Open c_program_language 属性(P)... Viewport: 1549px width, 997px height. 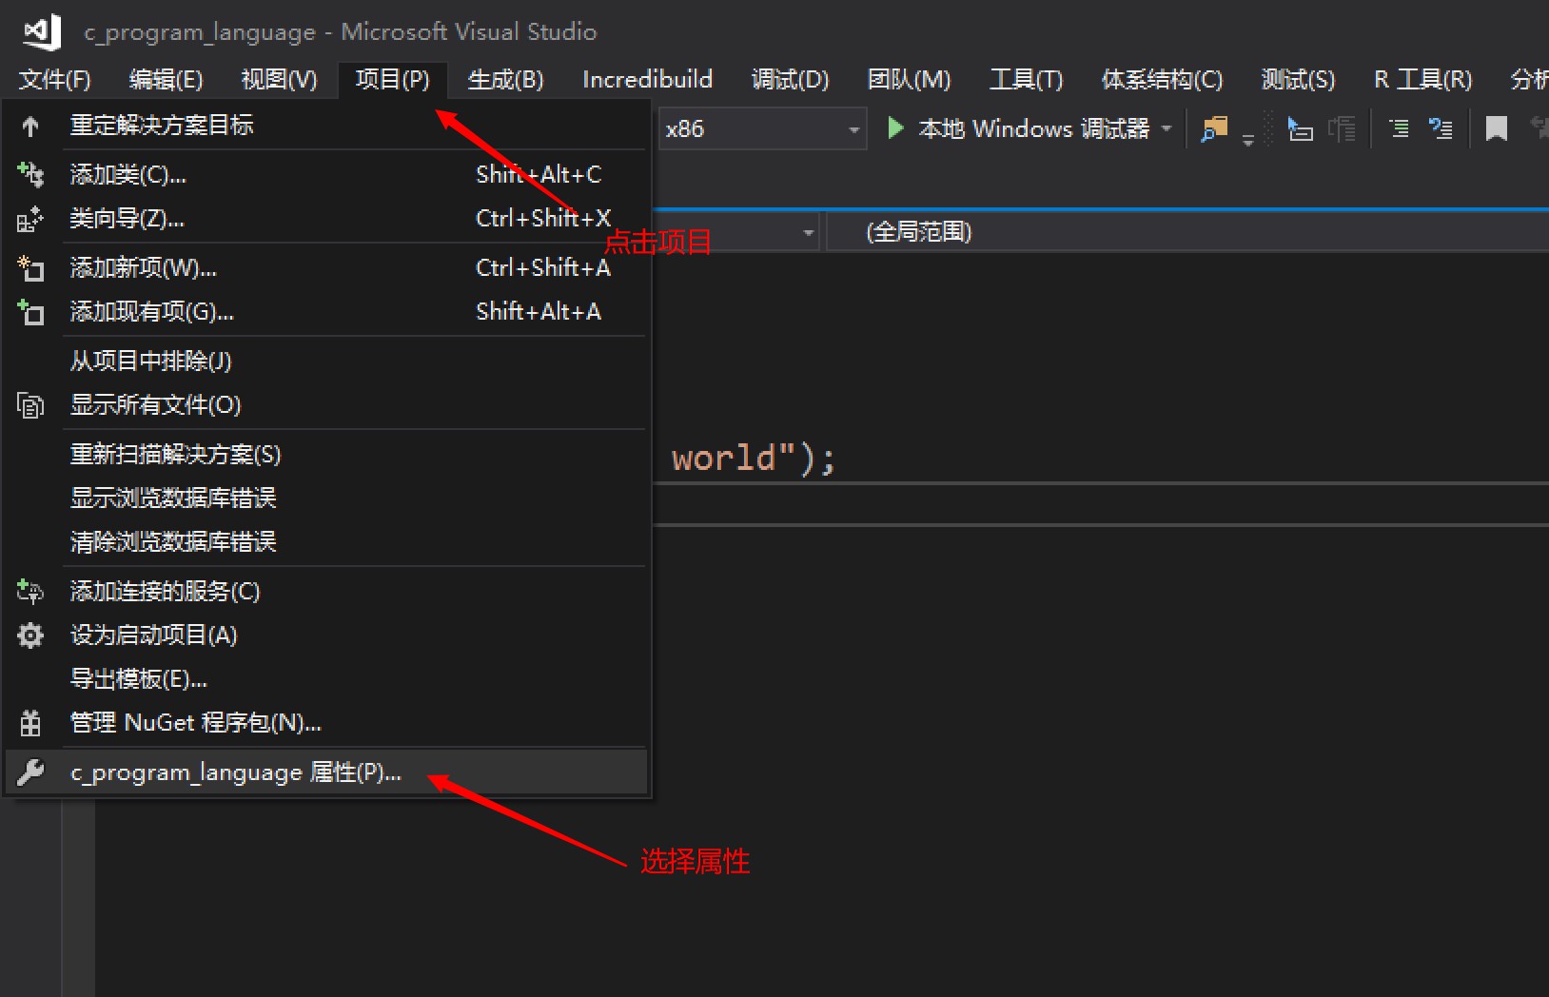click(326, 772)
